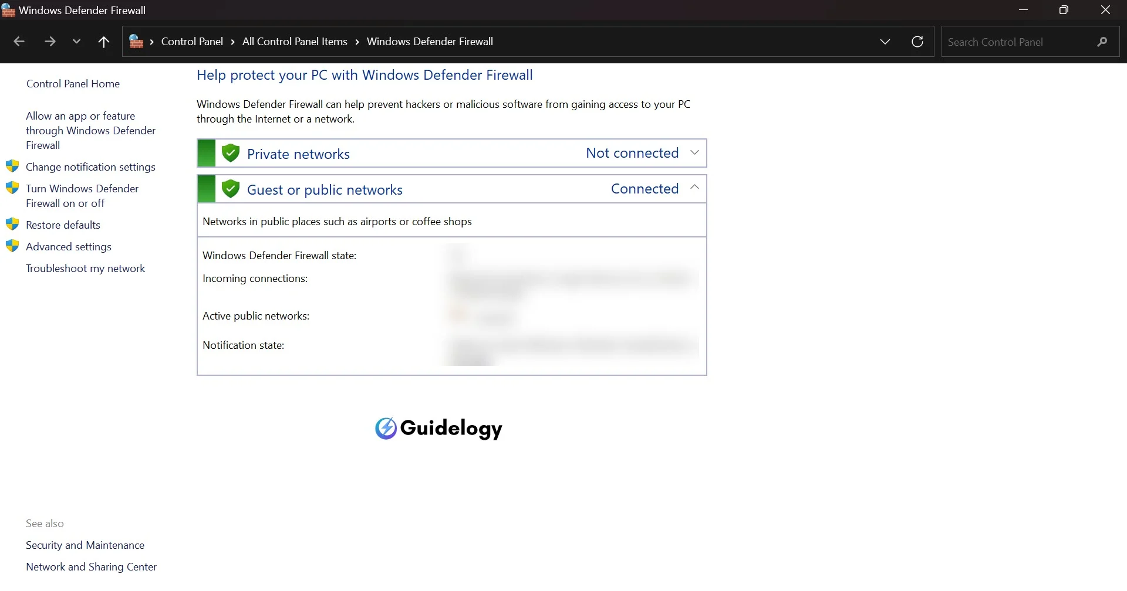The width and height of the screenshot is (1127, 591).
Task: Click the search magnifier icon
Action: [x=1102, y=42]
